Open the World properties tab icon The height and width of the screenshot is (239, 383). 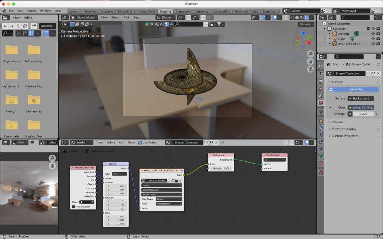tap(321, 102)
